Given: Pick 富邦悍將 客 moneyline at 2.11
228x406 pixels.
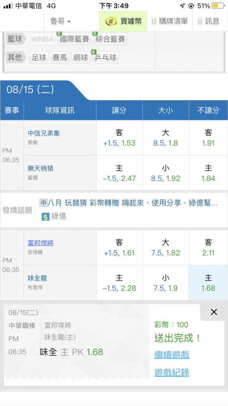Looking at the screenshot, I should click(x=209, y=248).
